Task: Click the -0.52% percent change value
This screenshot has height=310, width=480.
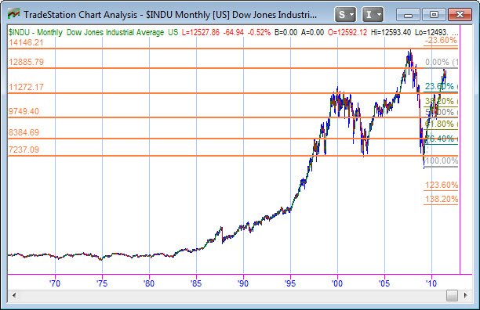Action: [x=259, y=32]
